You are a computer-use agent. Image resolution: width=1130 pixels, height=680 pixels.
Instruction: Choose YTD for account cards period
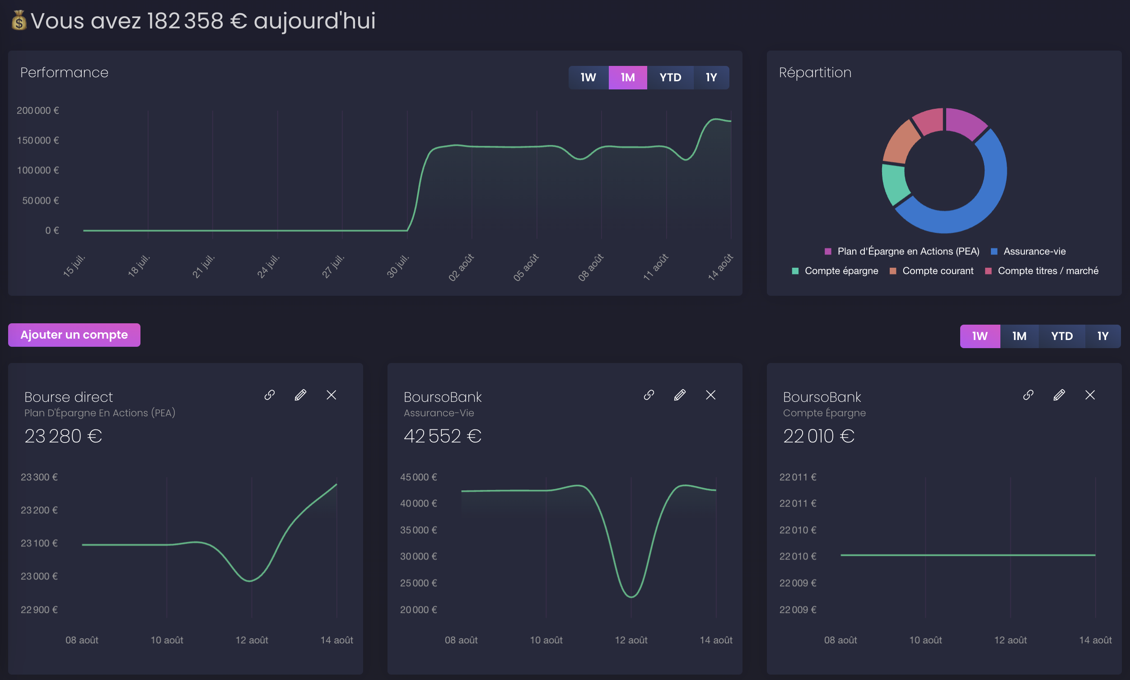[1062, 336]
